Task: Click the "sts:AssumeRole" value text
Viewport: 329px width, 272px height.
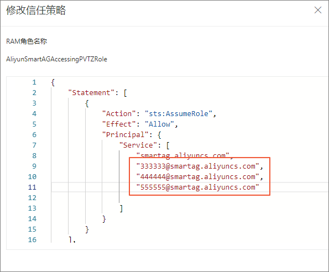Action: [x=179, y=114]
